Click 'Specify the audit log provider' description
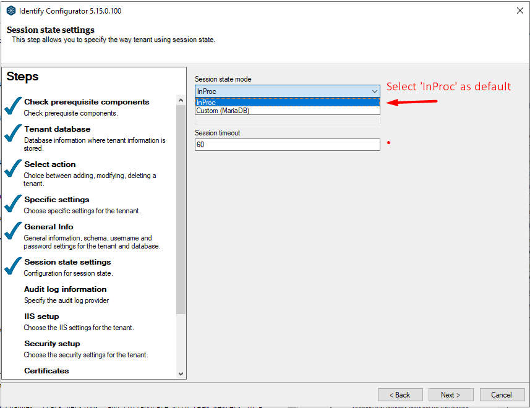The height and width of the screenshot is (408, 530). 66,300
